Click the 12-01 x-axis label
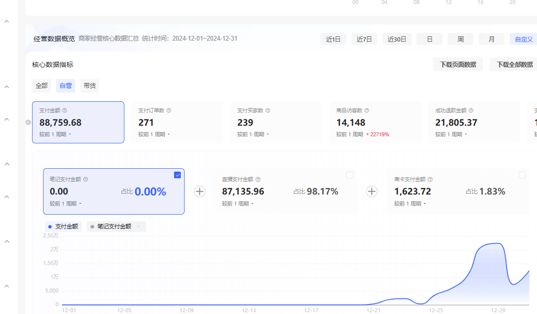This screenshot has height=314, width=537. click(x=69, y=310)
